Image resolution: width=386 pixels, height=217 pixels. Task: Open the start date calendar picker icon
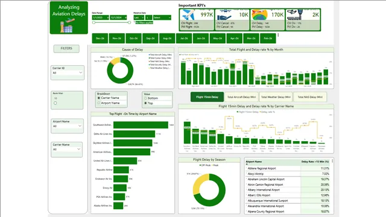[x=107, y=17]
